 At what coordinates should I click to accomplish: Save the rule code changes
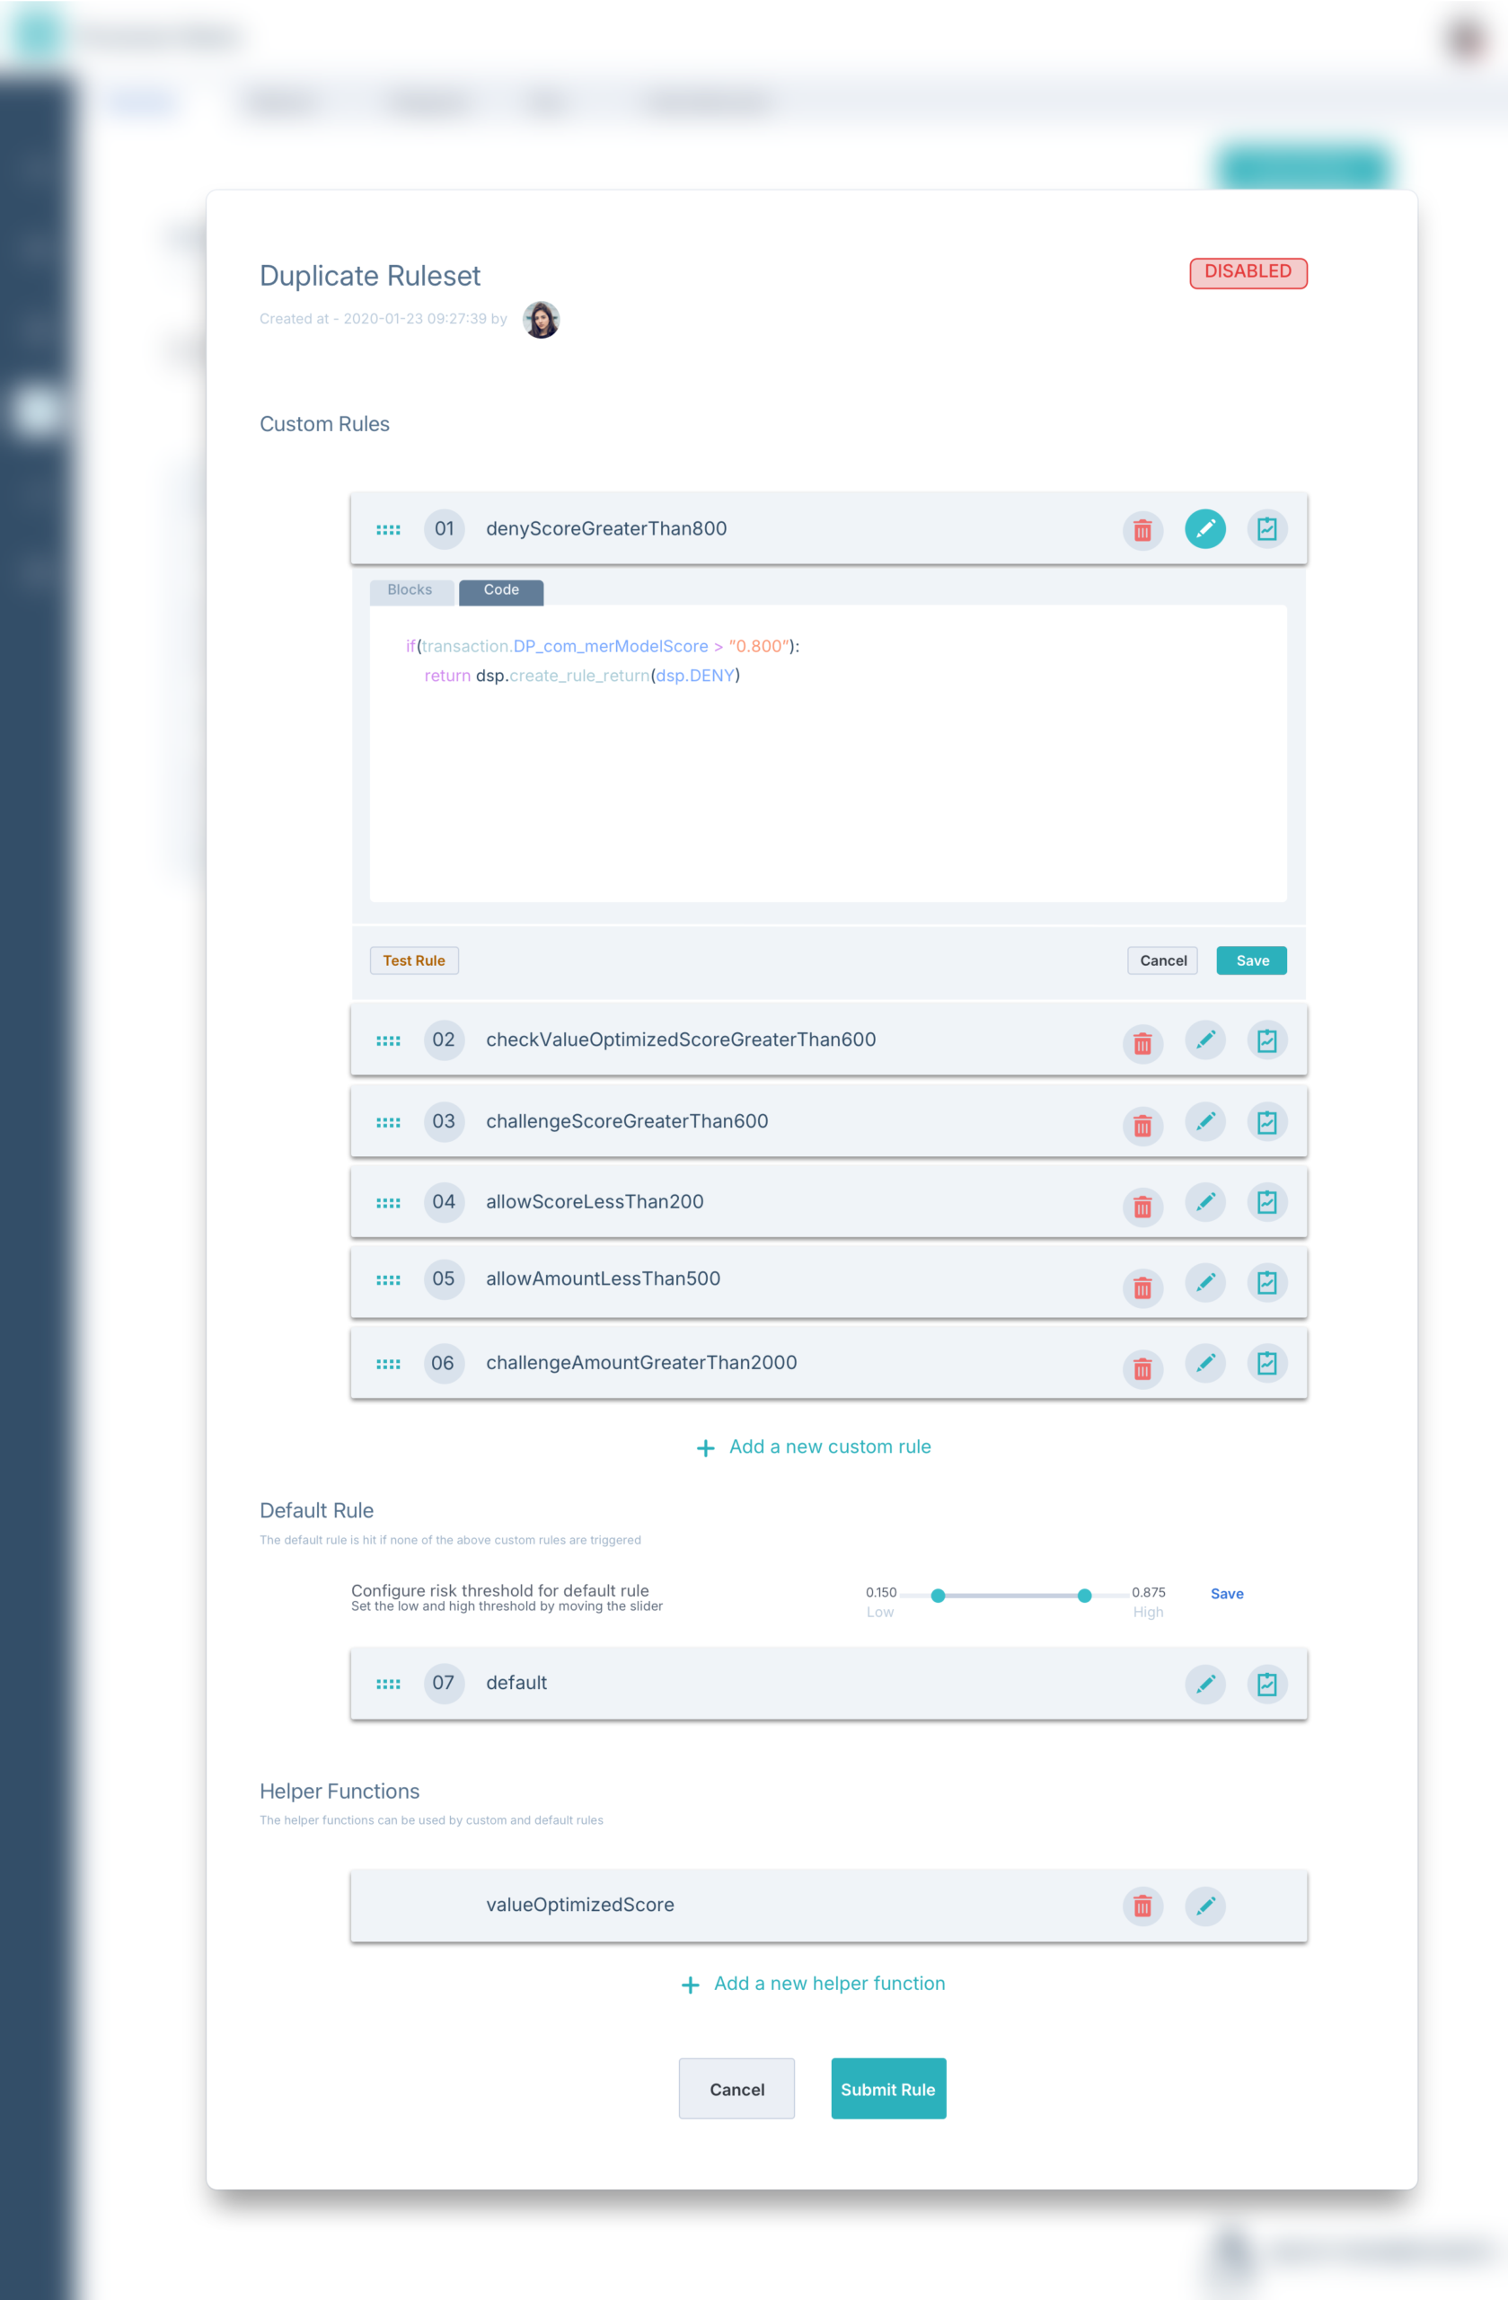pos(1251,960)
